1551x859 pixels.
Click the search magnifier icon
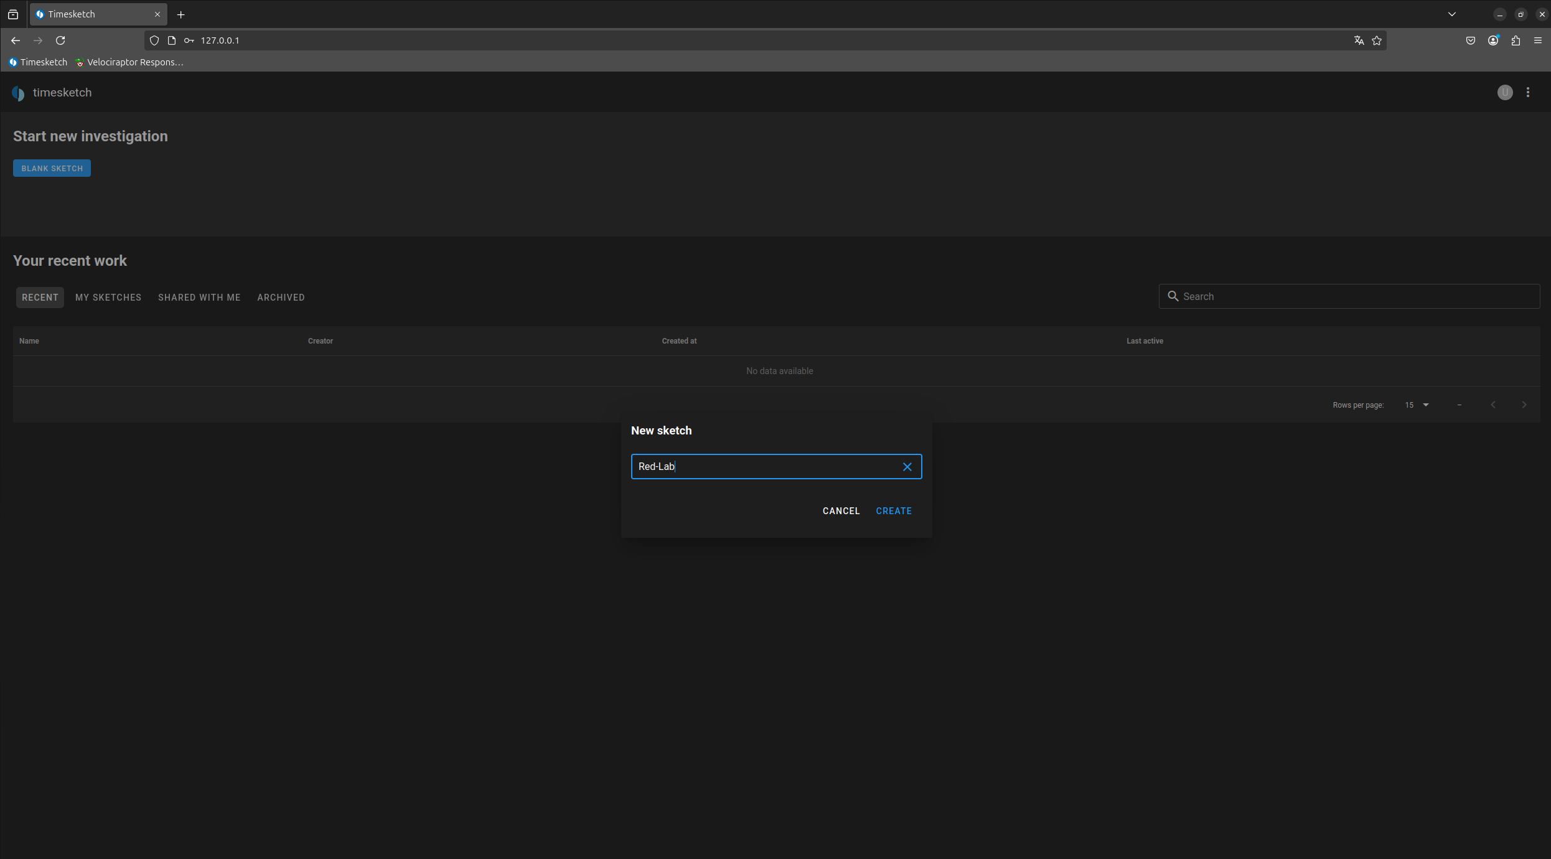(x=1173, y=296)
